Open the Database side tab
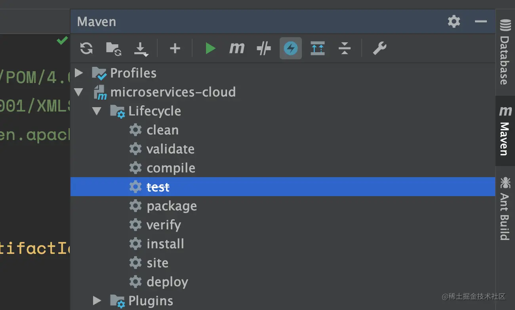The width and height of the screenshot is (515, 310). 505,52
